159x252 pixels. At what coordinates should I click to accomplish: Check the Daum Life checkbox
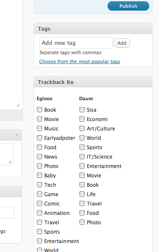82,194
